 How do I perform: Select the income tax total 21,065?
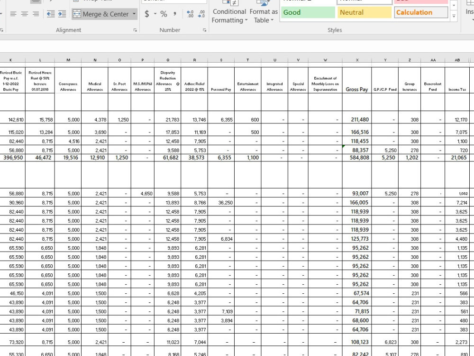tap(457, 158)
